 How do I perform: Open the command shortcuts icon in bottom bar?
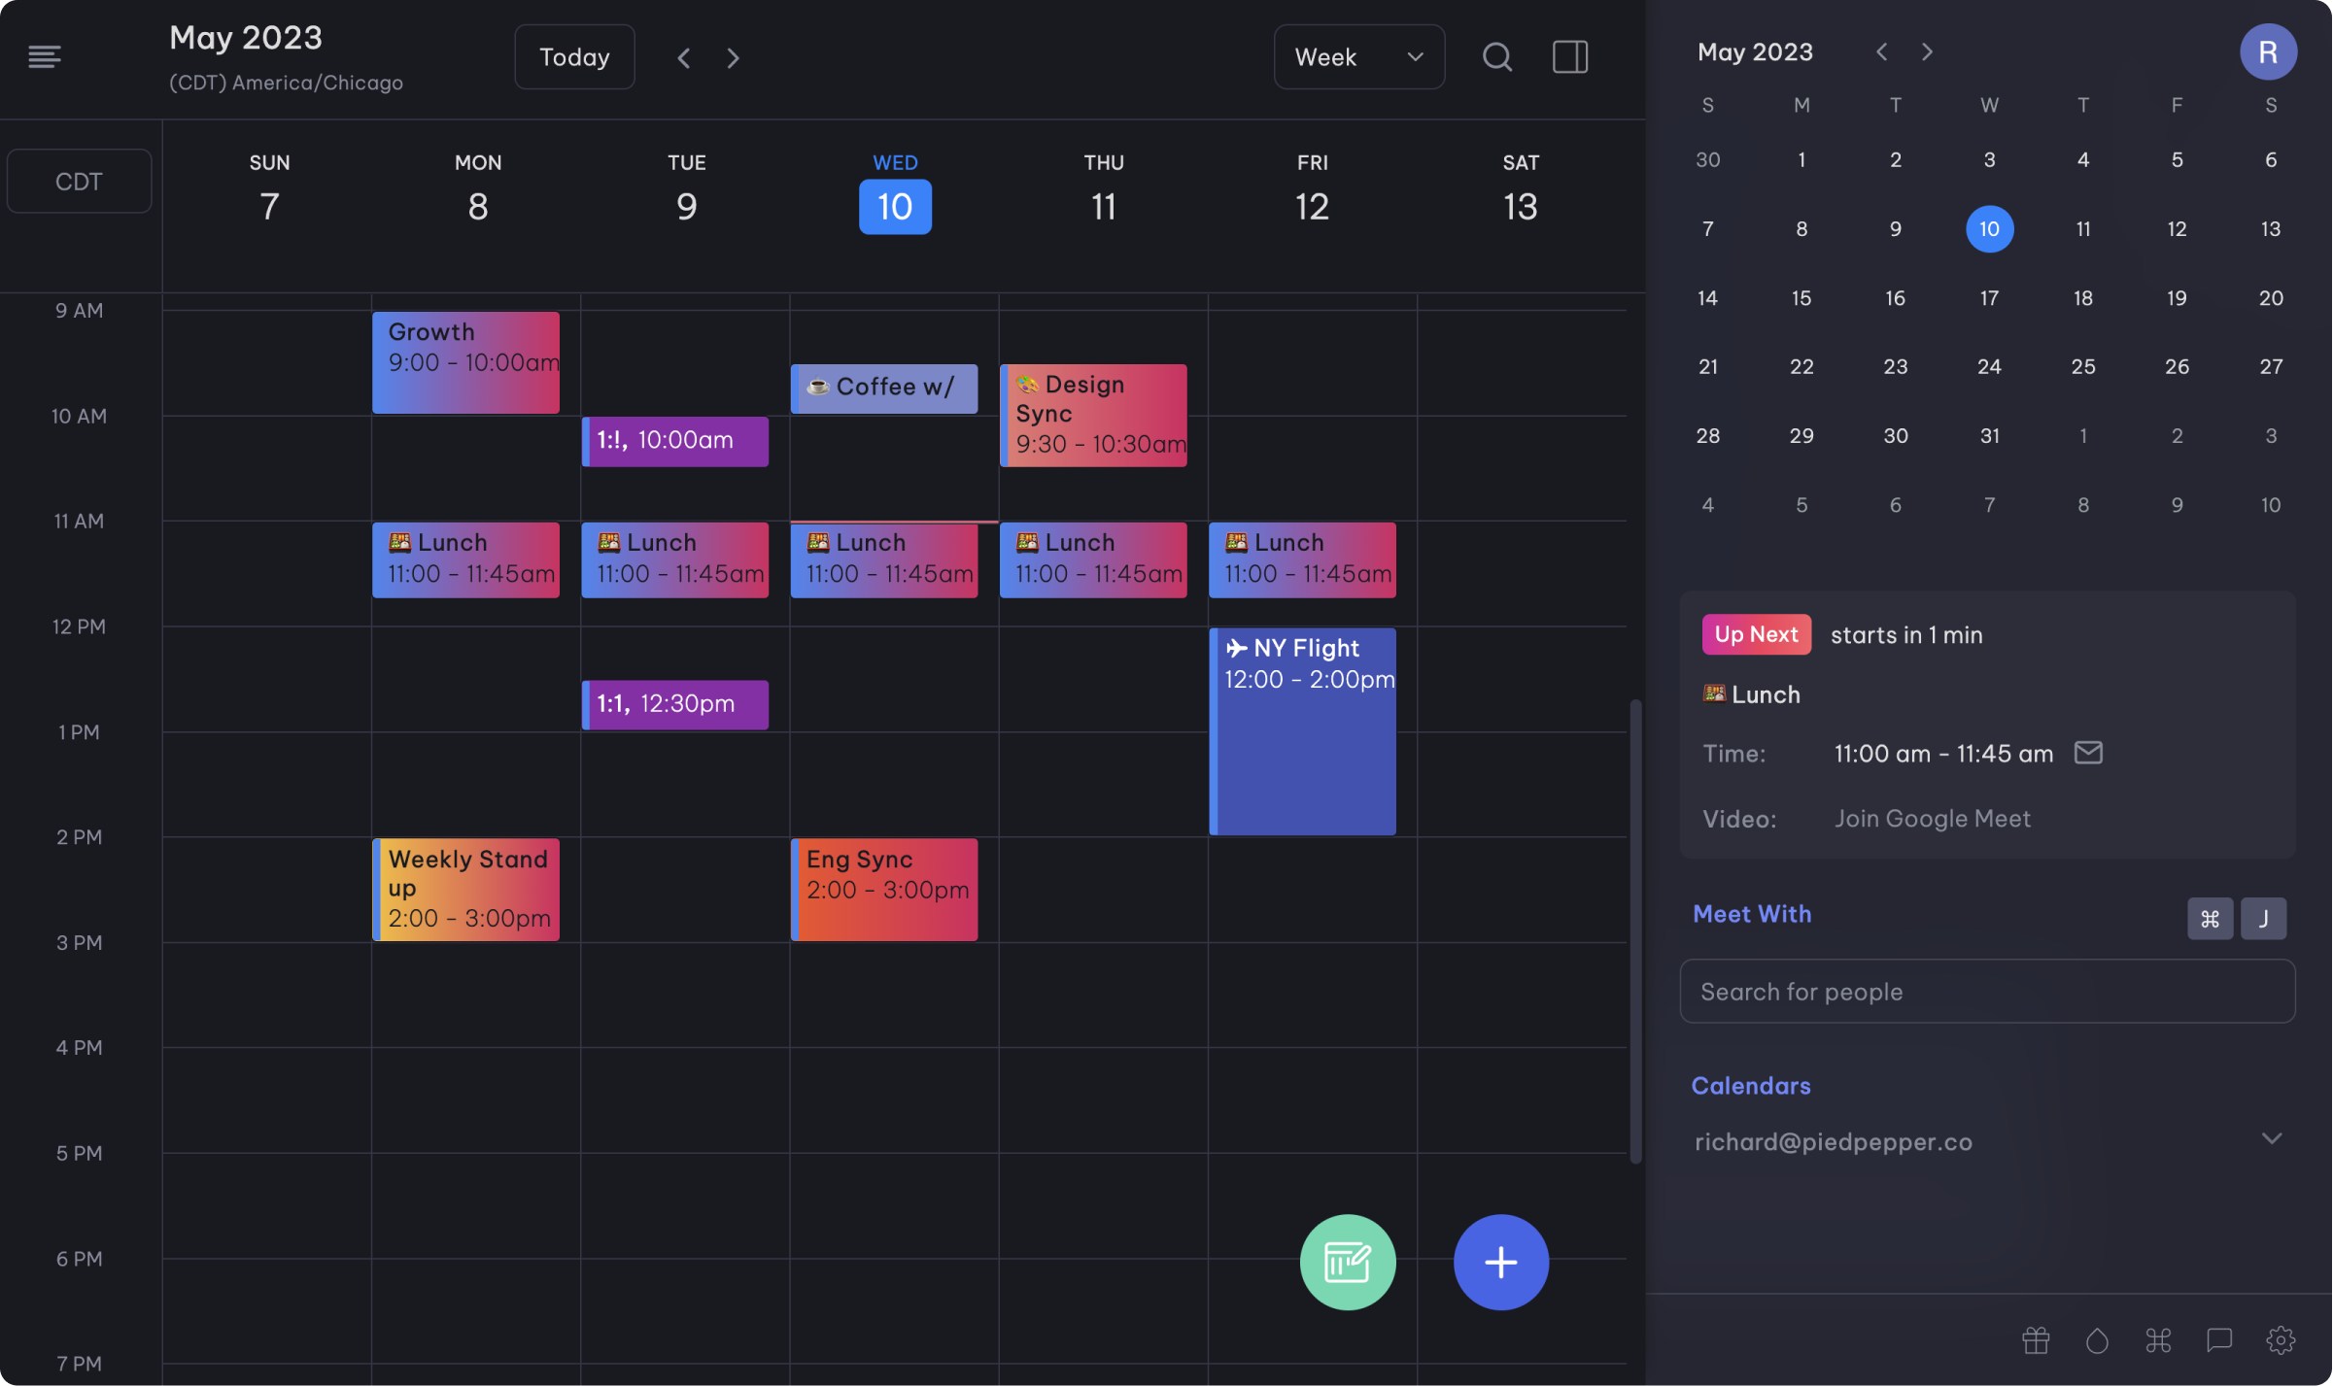point(2158,1340)
